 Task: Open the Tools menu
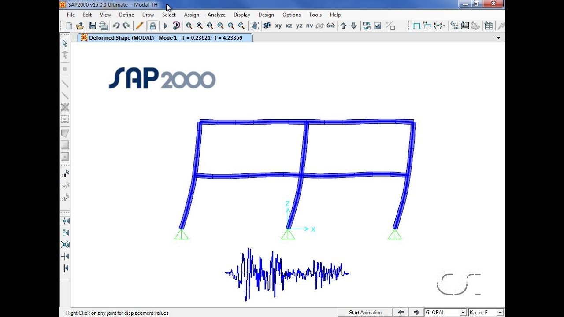315,15
